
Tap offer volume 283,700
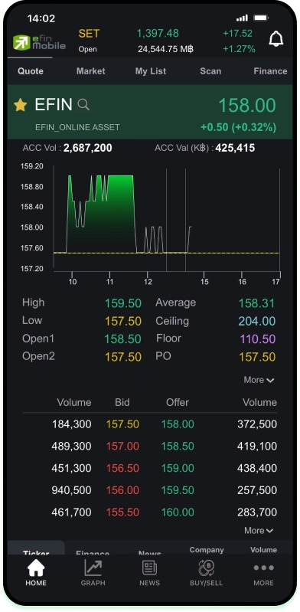(257, 512)
